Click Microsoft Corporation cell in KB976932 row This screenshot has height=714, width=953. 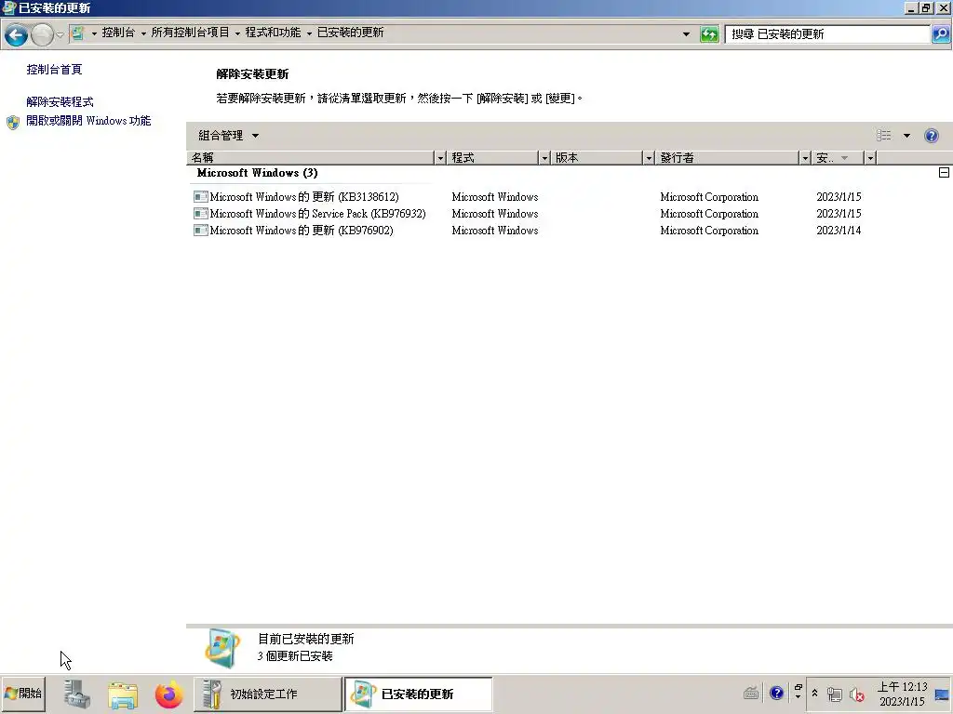pos(709,214)
